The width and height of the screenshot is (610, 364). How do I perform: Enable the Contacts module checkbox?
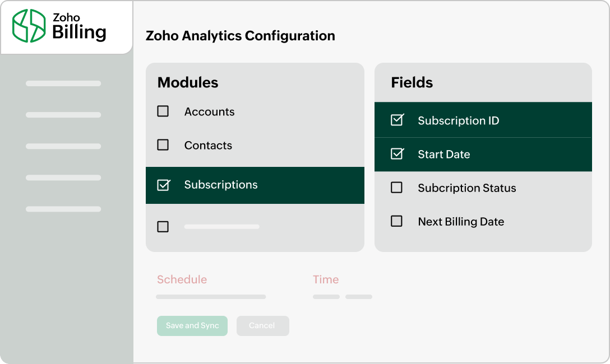[x=163, y=145]
